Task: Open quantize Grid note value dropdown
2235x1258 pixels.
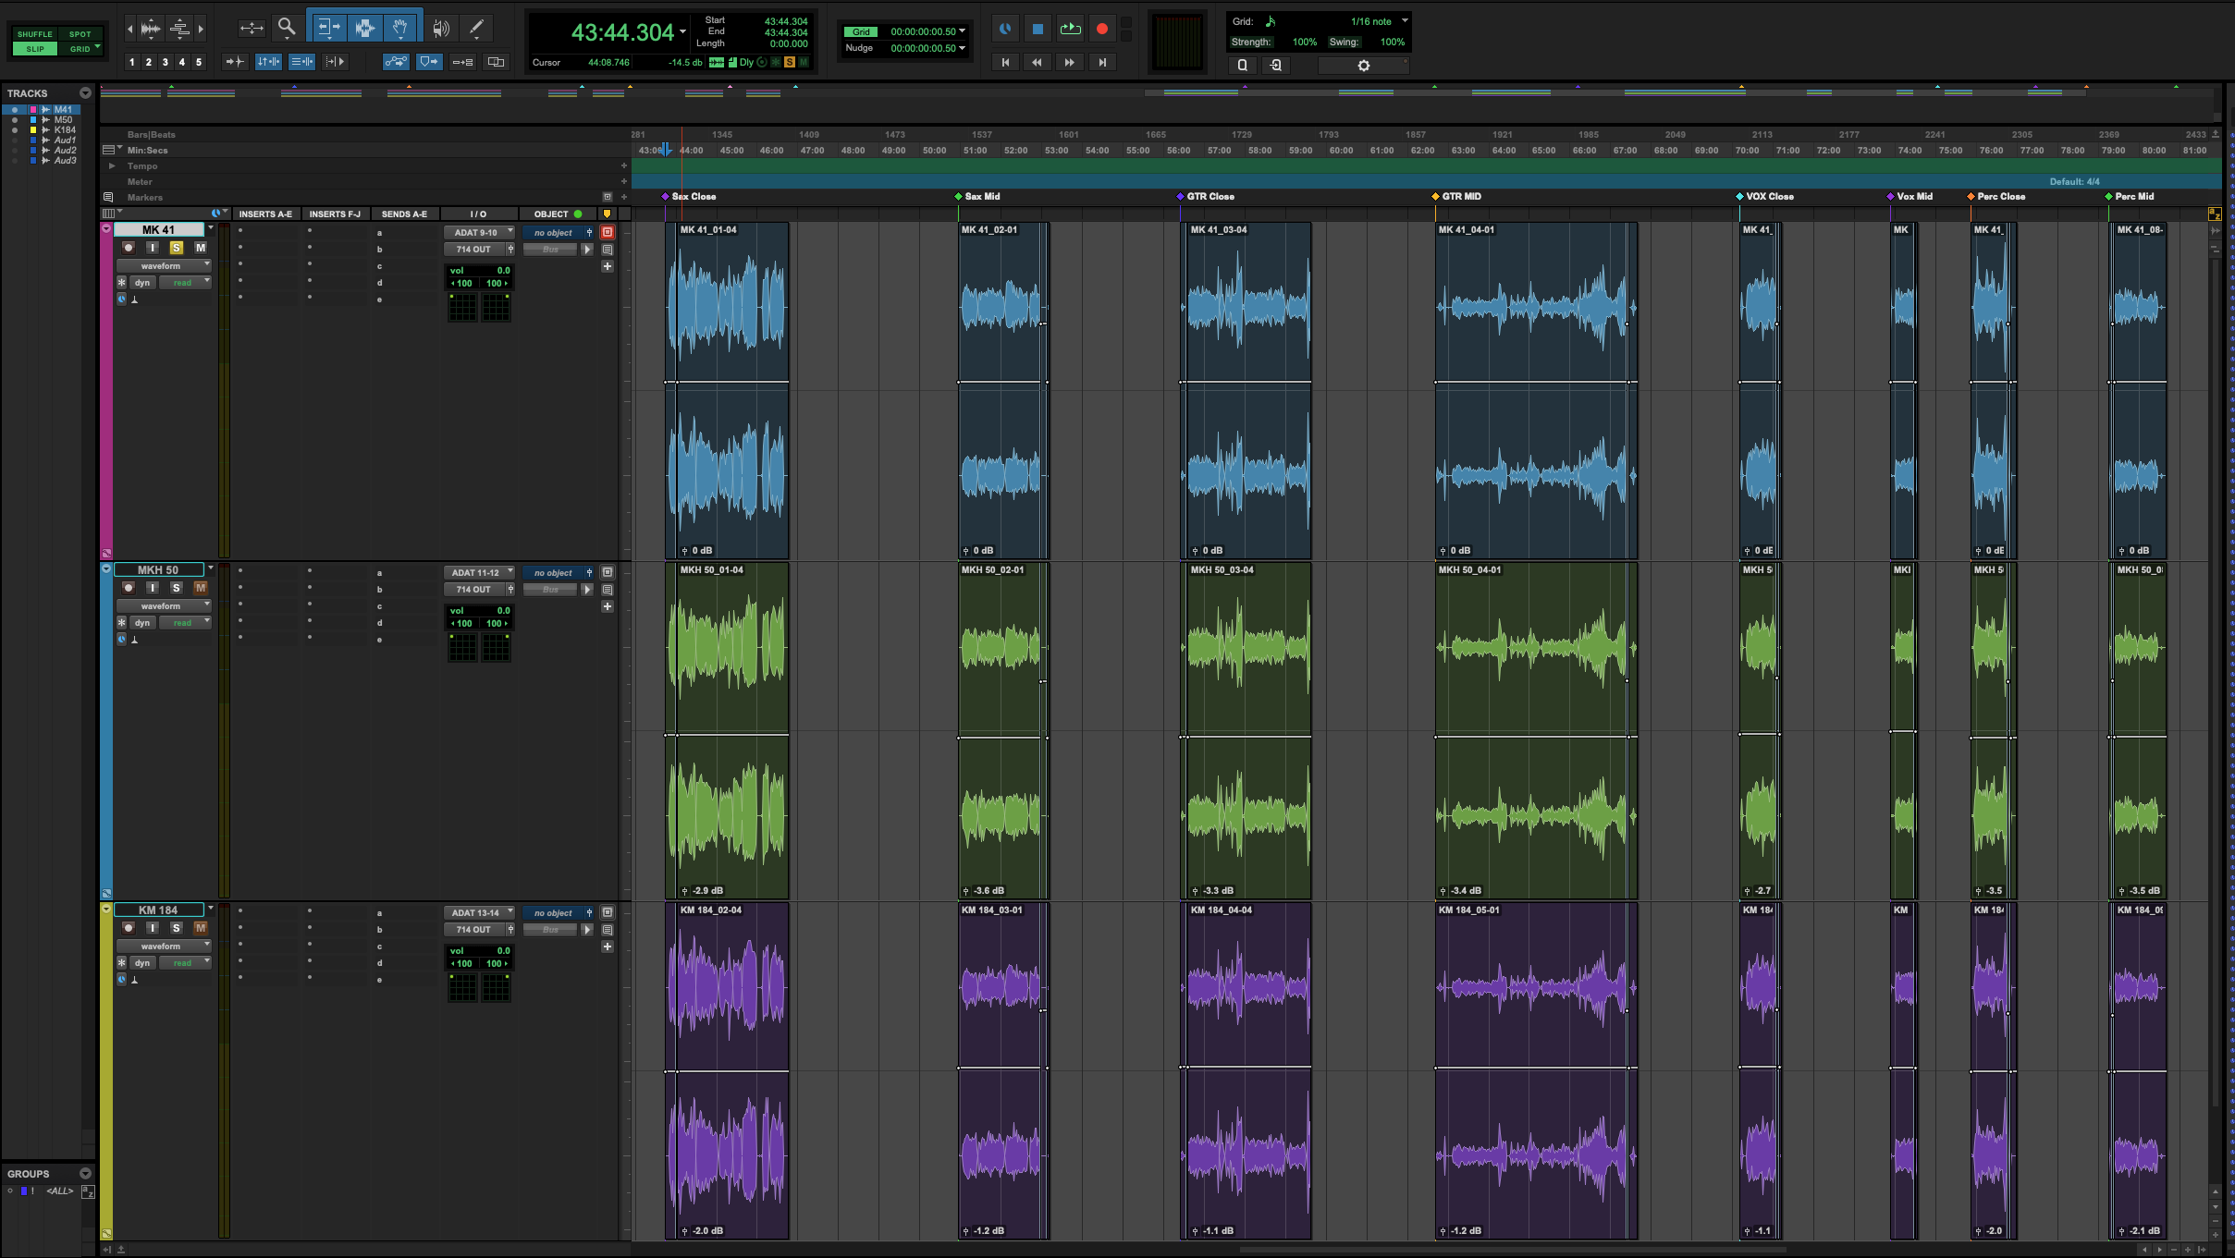Action: pyautogui.click(x=1405, y=20)
